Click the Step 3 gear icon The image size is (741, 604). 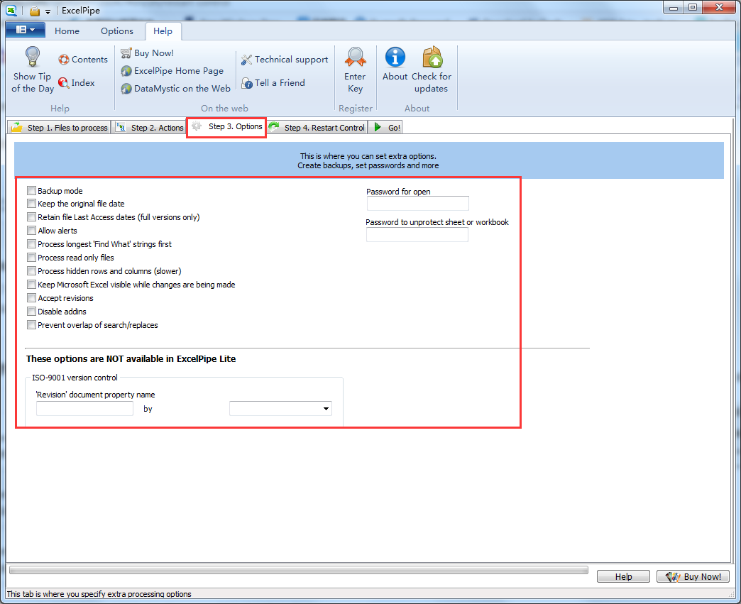pos(197,126)
